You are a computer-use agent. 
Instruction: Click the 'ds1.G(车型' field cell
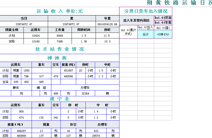163,22
